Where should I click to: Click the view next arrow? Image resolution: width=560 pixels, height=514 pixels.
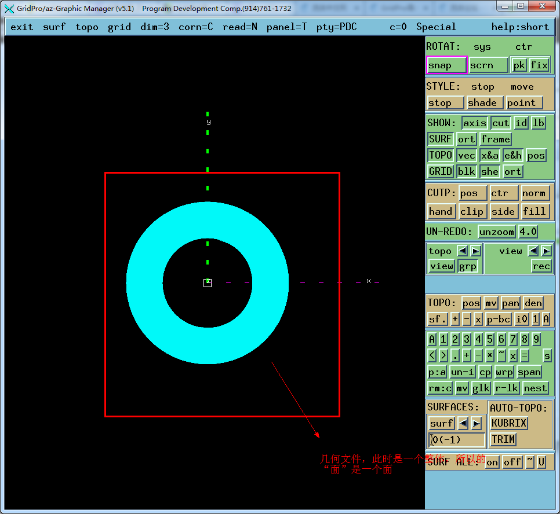(x=546, y=251)
